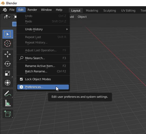146x134 pixels.
Task: Choose Menu Search from the Edit menu
Action: tap(43, 58)
